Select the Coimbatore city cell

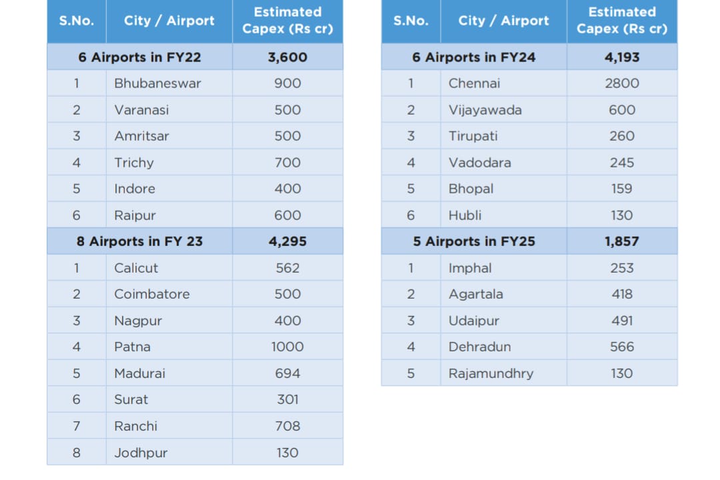click(151, 294)
